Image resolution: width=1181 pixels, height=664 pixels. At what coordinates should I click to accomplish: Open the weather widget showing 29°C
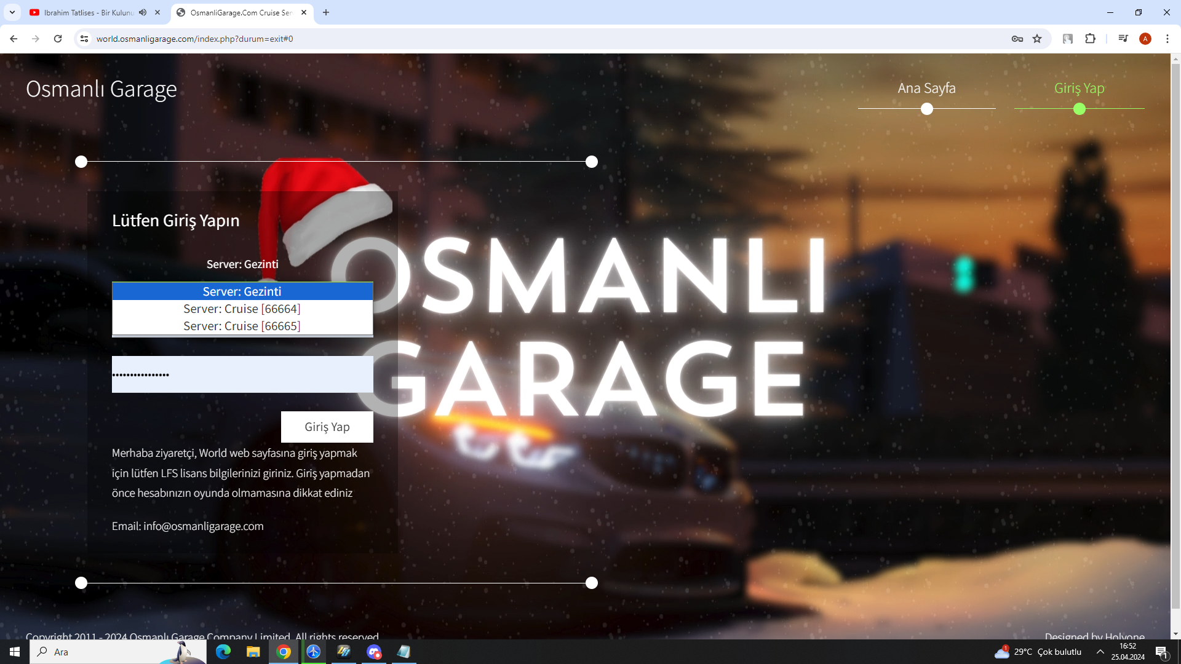[x=1038, y=652]
